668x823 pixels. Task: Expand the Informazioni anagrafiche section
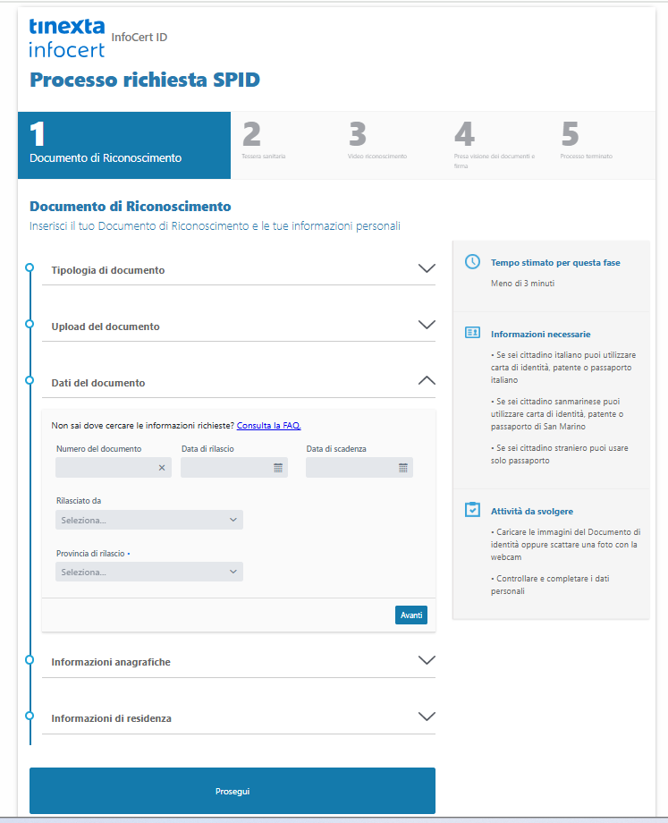[x=427, y=660]
